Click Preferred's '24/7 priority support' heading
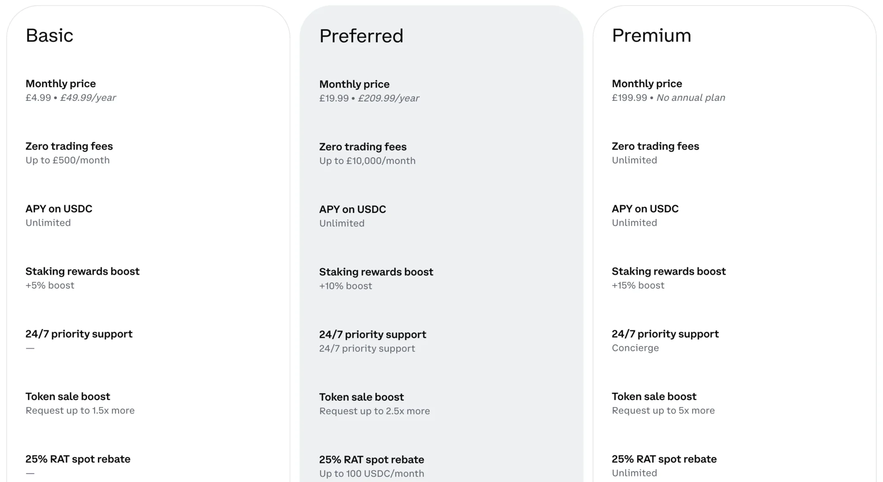Screen dimensions: 883x482 click(x=372, y=335)
